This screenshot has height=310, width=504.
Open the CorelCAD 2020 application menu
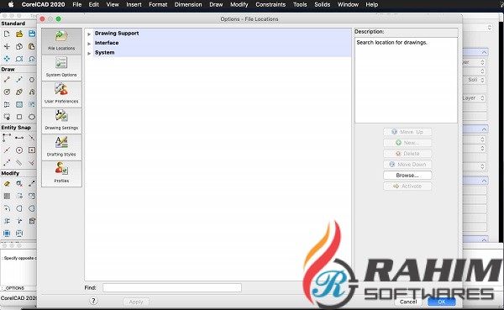43,4
